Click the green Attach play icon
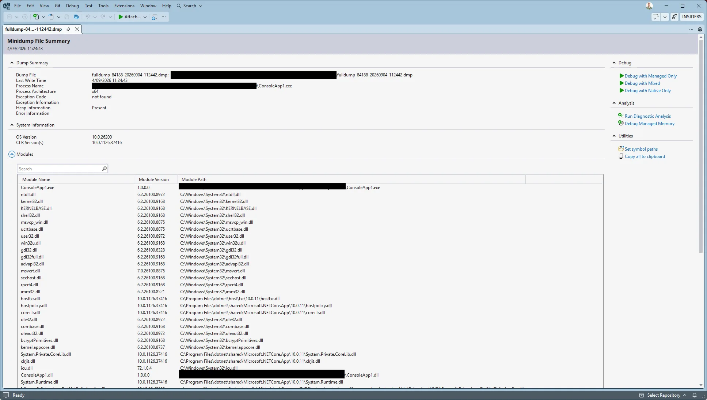Screen dimensions: 707x400 click(121, 17)
